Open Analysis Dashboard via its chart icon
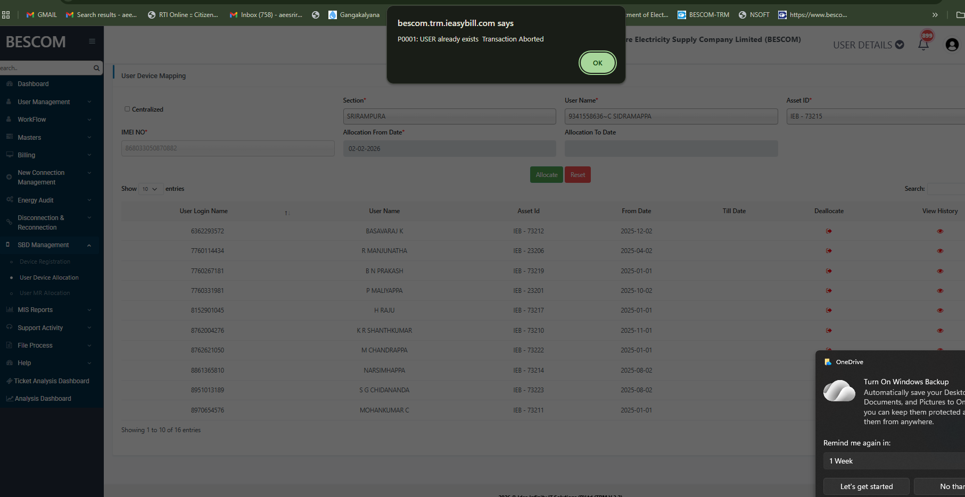Viewport: 965px width, 497px height. coord(10,399)
